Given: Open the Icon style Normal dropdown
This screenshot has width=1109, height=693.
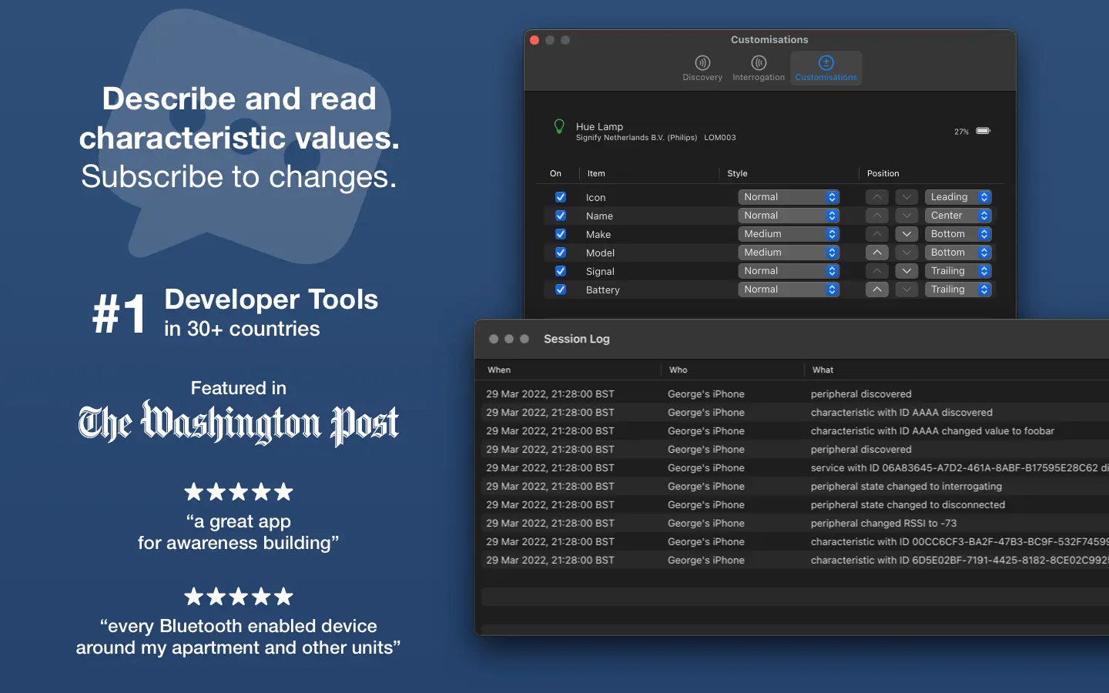Looking at the screenshot, I should 788,197.
